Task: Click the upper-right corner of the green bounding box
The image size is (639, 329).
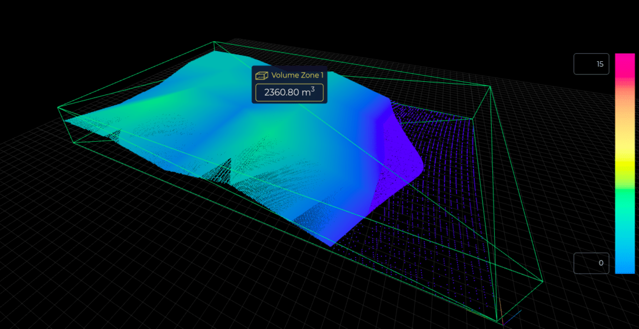Action: [490, 87]
